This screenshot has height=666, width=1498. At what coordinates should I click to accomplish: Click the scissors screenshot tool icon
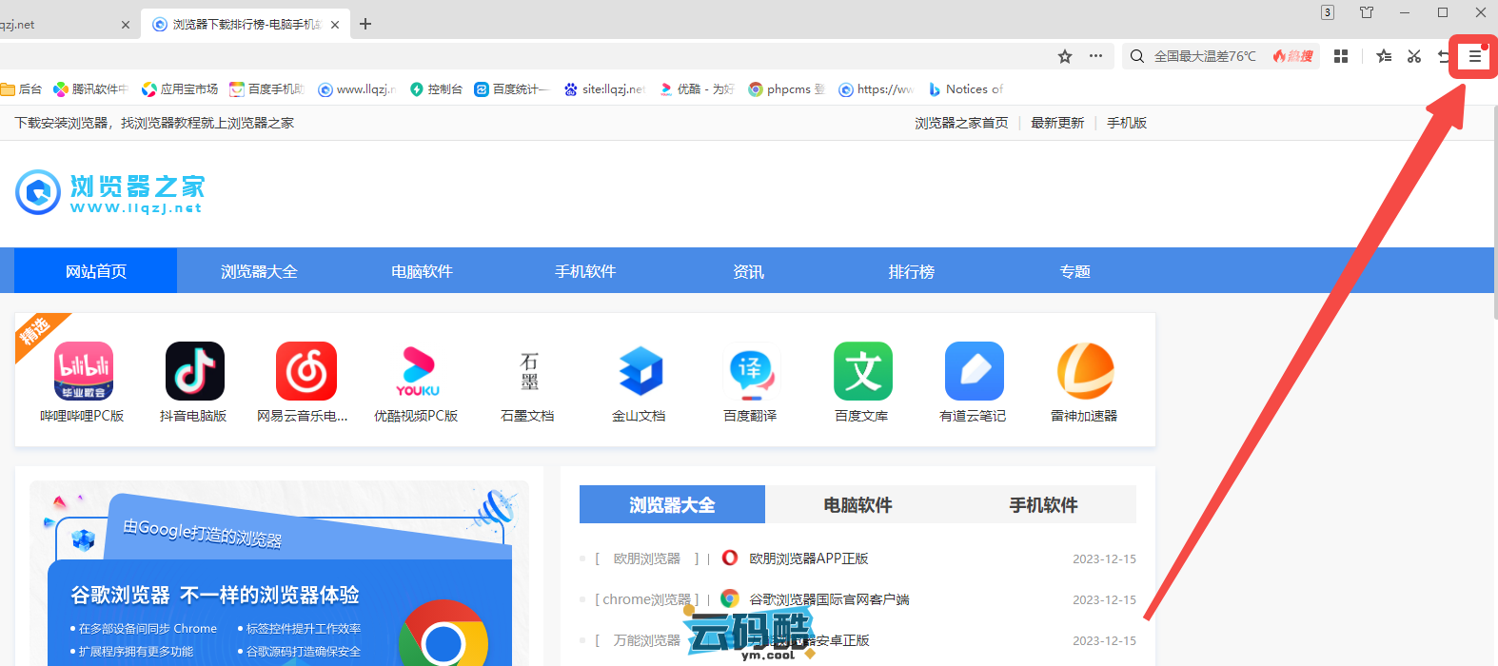pos(1414,57)
